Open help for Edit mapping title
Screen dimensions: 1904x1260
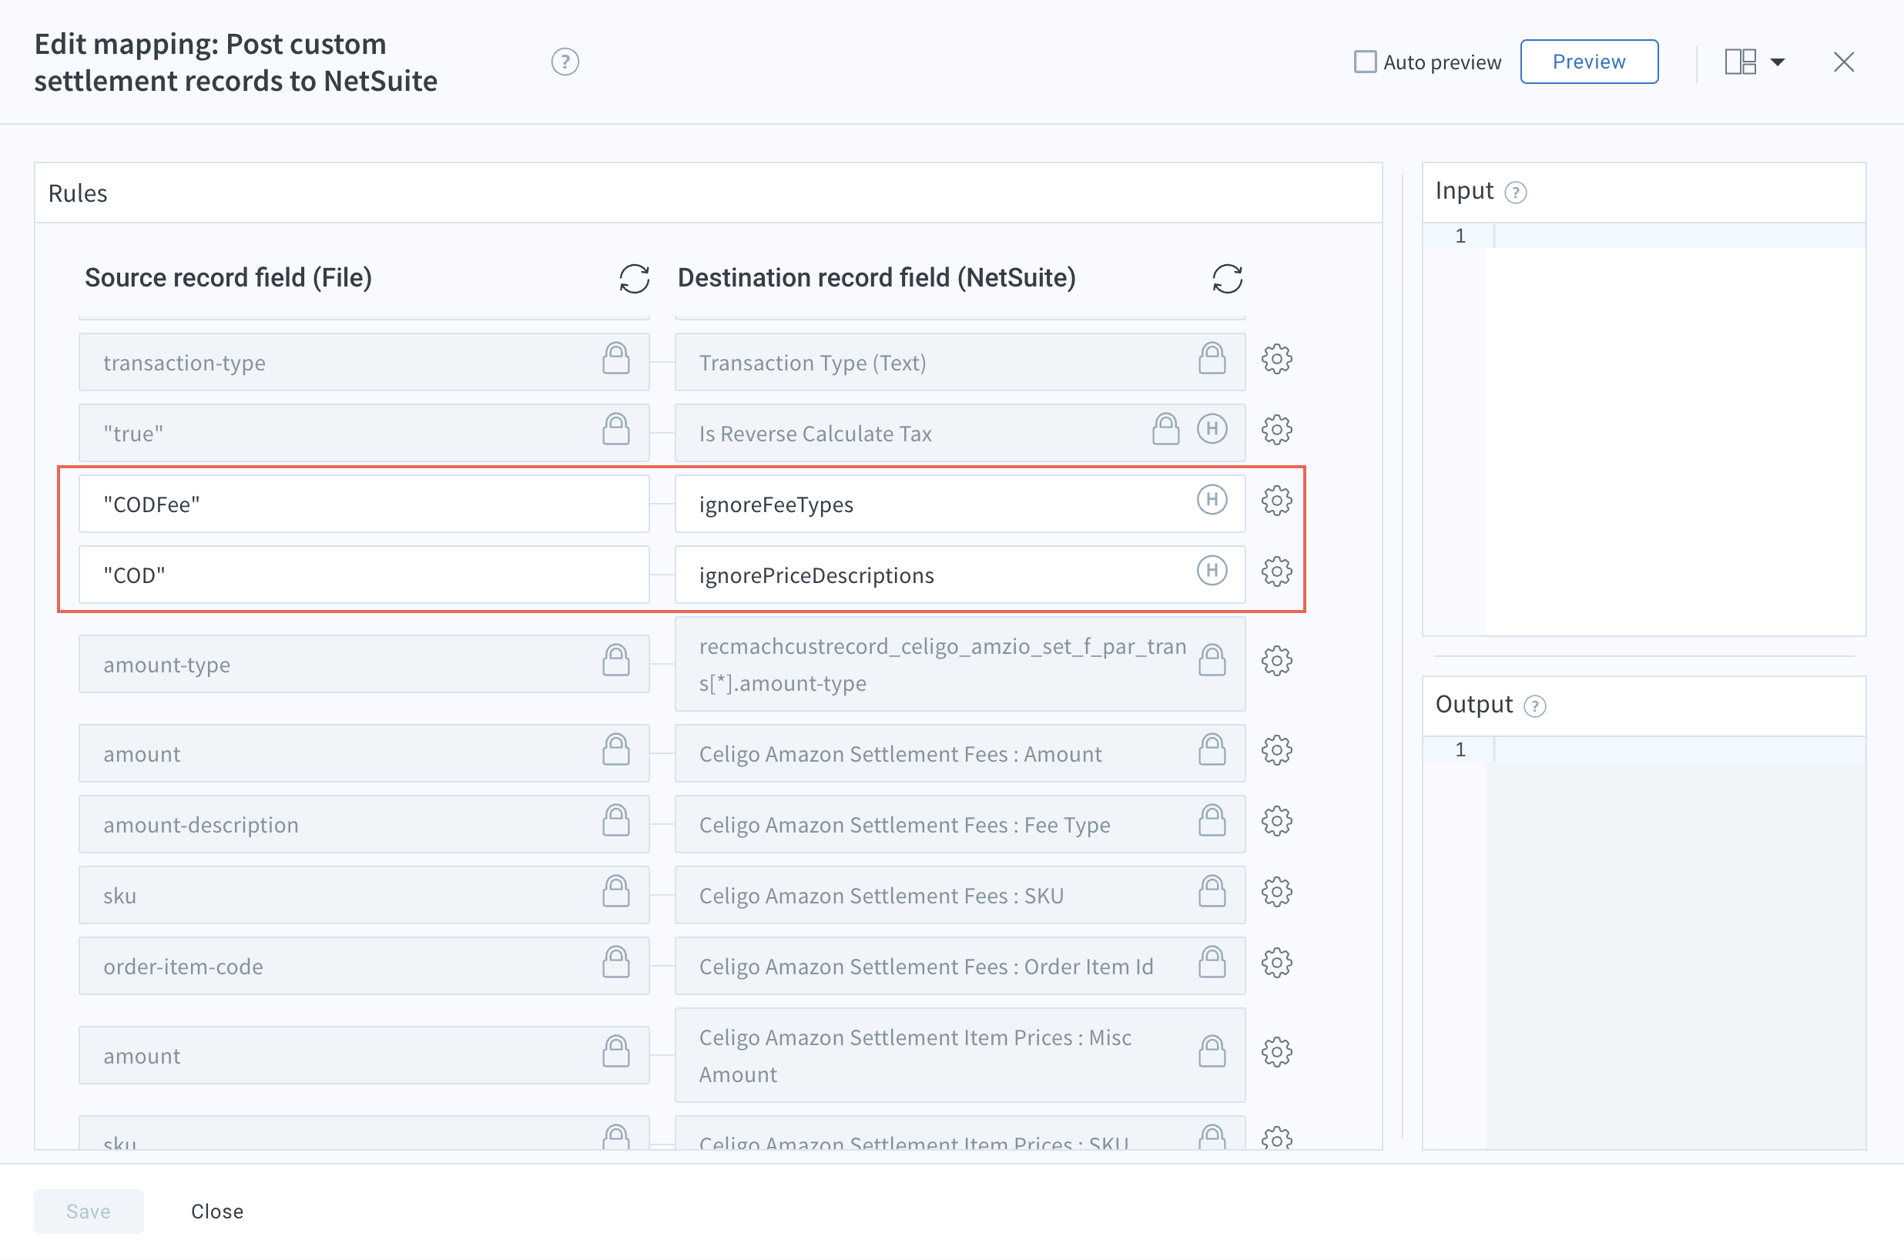click(565, 62)
